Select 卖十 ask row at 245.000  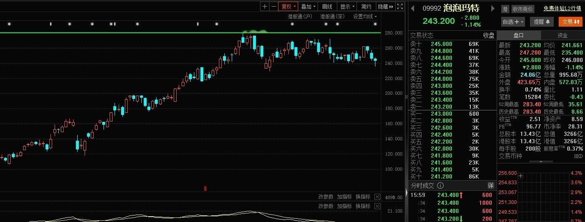tap(452, 44)
